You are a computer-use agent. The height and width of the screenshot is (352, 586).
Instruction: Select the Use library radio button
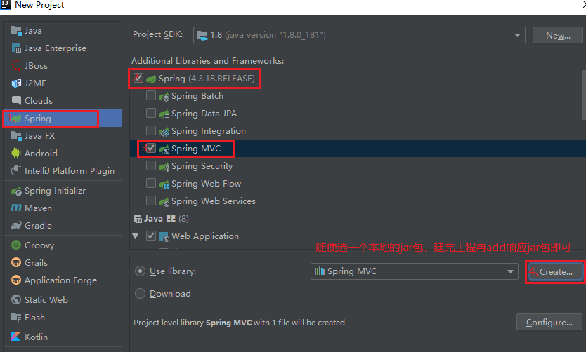(140, 271)
